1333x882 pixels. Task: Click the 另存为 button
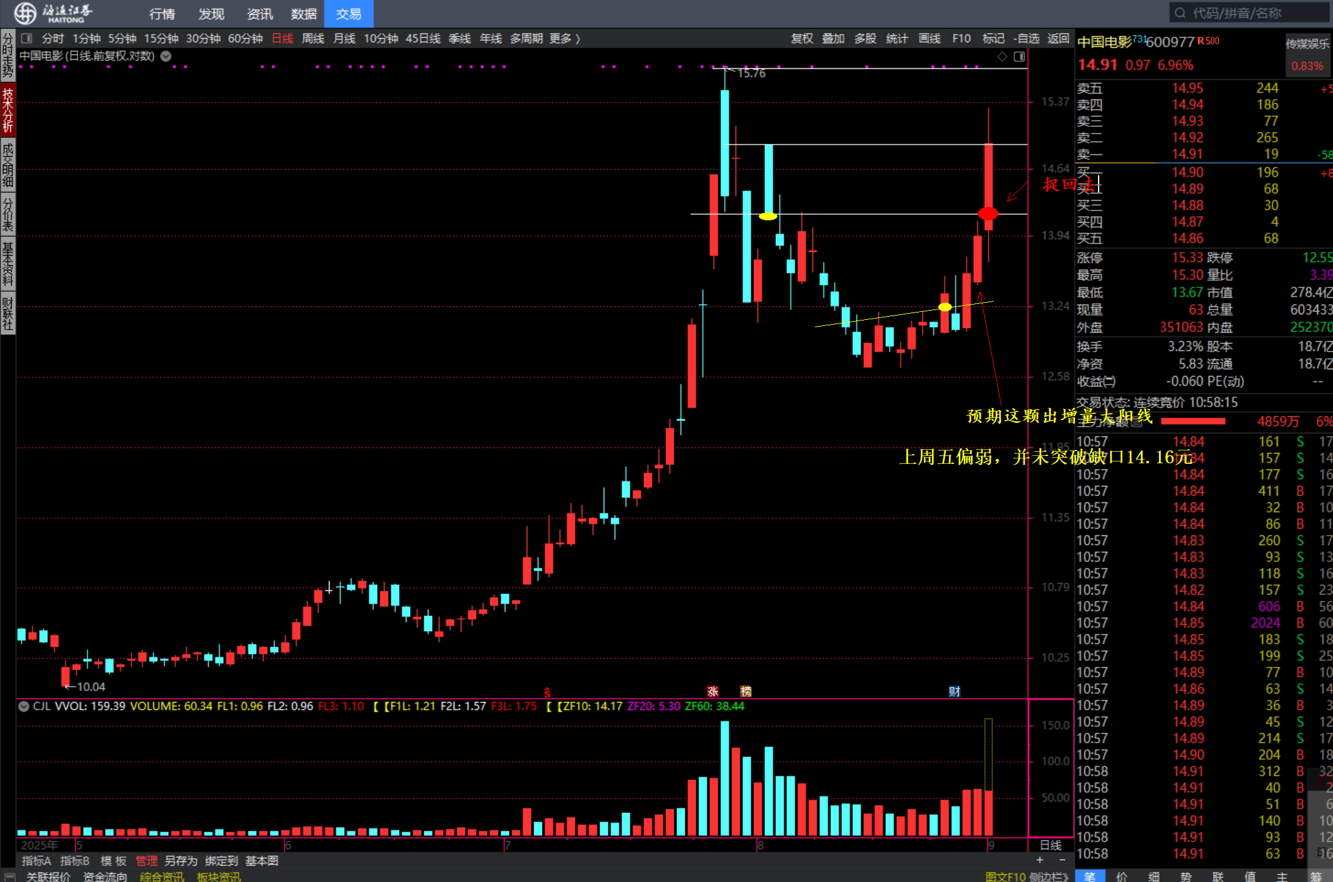(181, 861)
